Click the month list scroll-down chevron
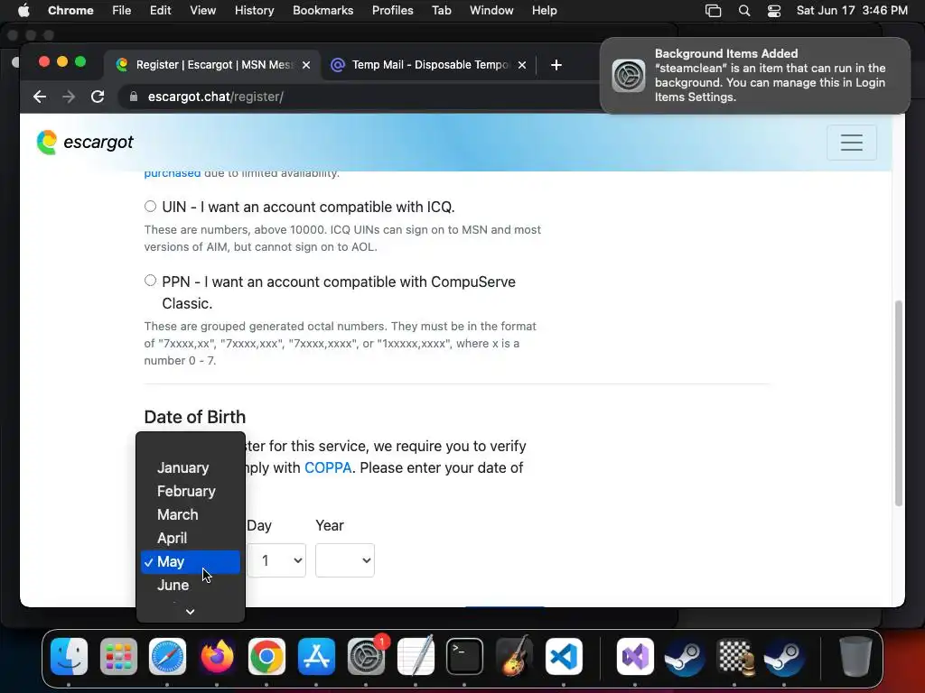925x693 pixels. click(x=190, y=612)
